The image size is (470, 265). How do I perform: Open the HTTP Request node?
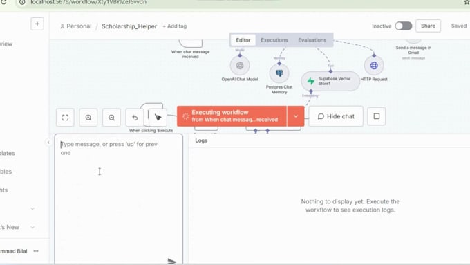click(374, 66)
